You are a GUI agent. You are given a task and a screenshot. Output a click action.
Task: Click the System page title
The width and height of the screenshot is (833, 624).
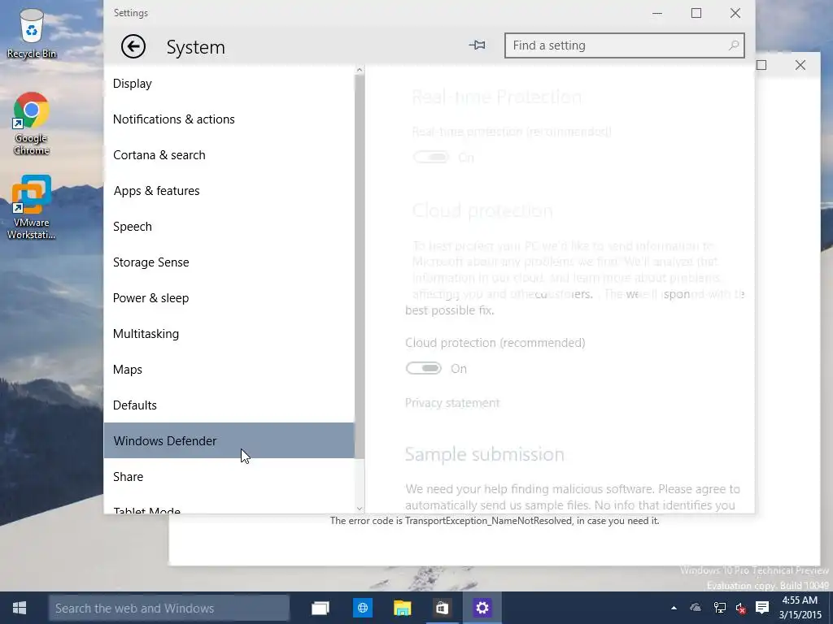195,47
